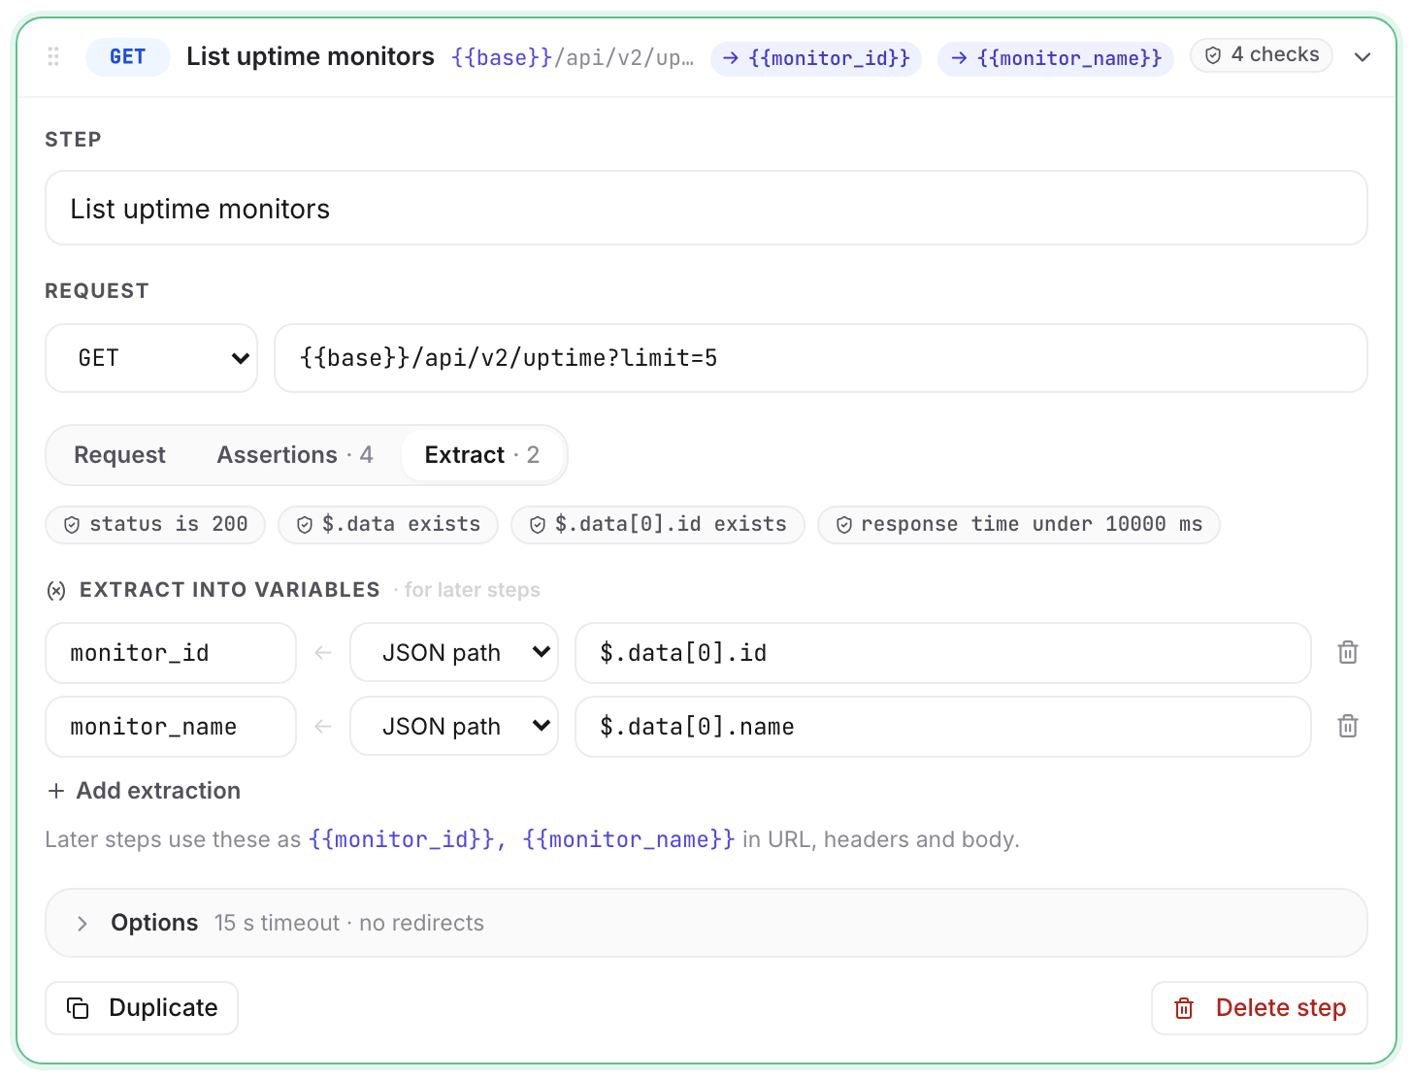This screenshot has height=1079, width=1413.
Task: Edit the step name field
Action: click(706, 209)
